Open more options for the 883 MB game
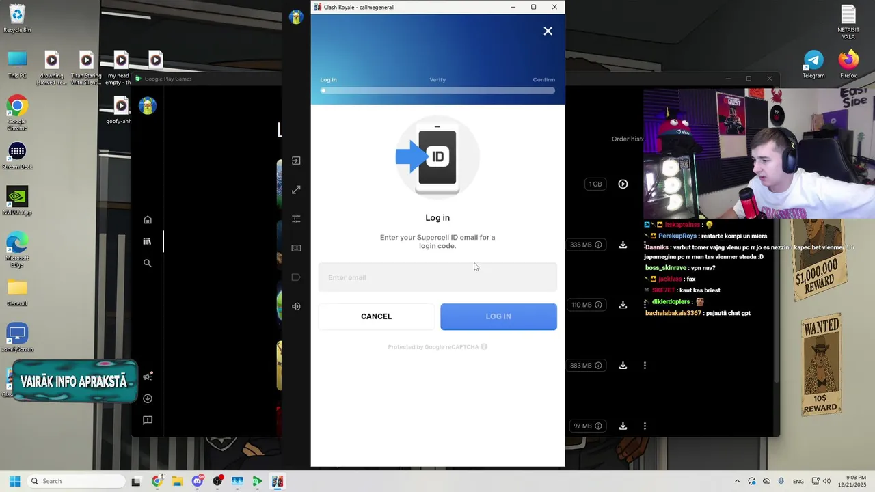Screen dimensions: 875x492 tap(645, 366)
